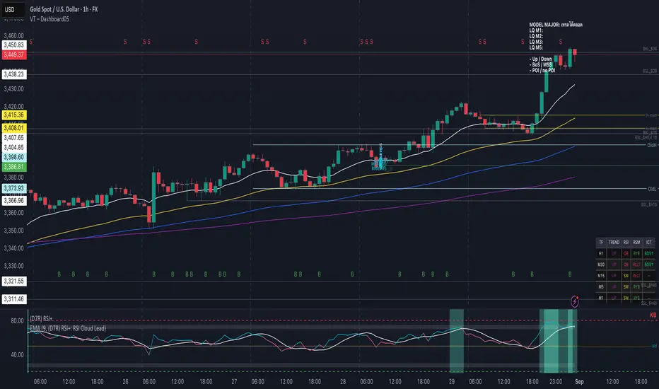Click the OldL level label
The height and width of the screenshot is (389, 659).
click(651, 189)
